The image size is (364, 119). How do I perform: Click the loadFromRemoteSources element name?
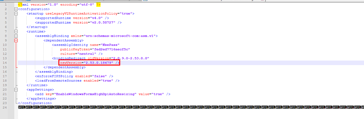pos(59,81)
